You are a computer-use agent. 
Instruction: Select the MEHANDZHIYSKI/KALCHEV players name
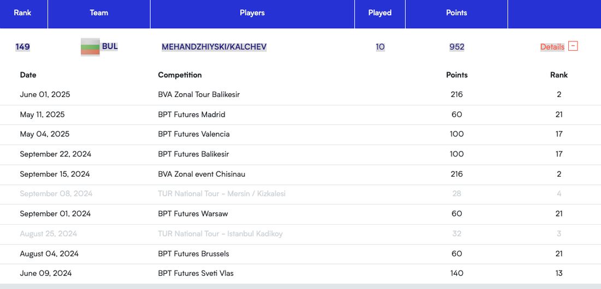(x=214, y=47)
